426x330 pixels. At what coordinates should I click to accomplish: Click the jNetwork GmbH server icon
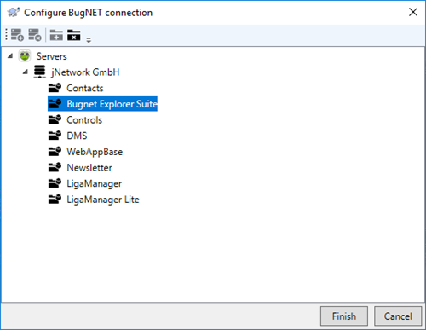click(40, 72)
